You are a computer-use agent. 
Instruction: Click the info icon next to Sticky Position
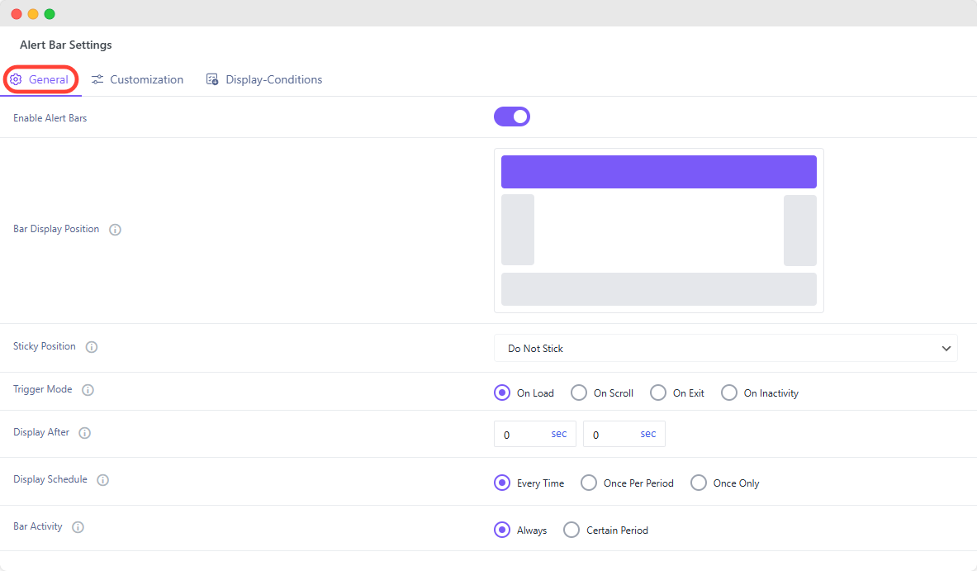click(x=92, y=347)
